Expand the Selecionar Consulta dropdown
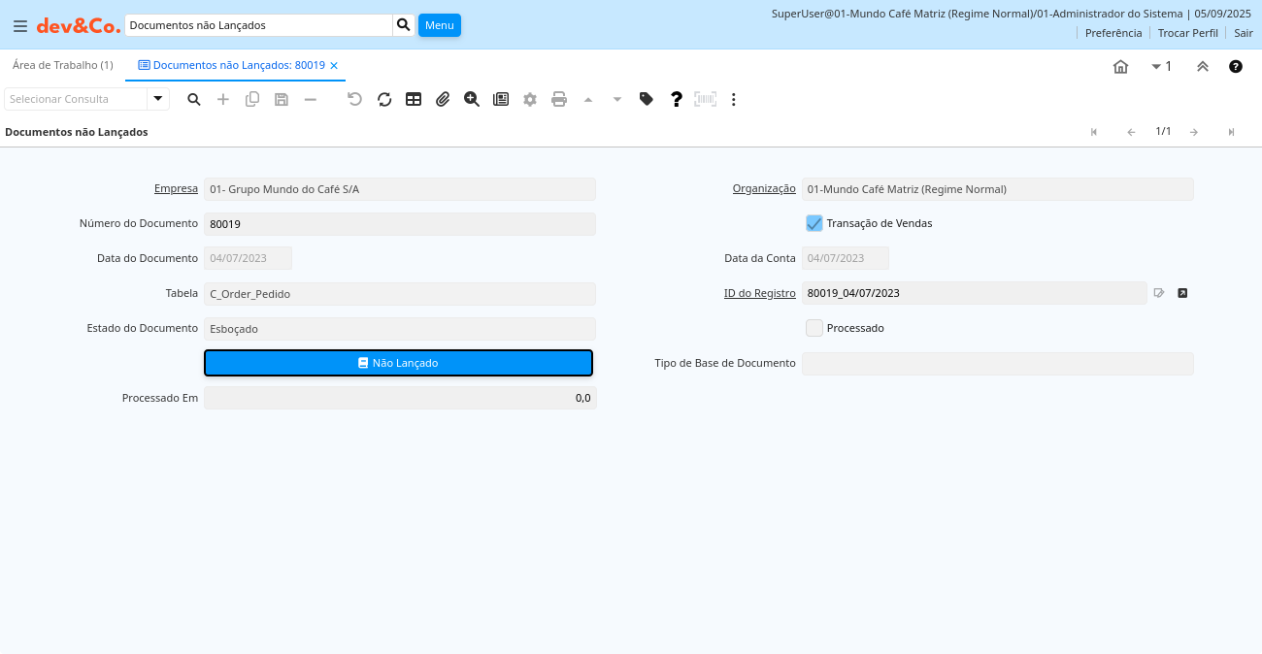The width and height of the screenshot is (1262, 654). click(x=158, y=99)
